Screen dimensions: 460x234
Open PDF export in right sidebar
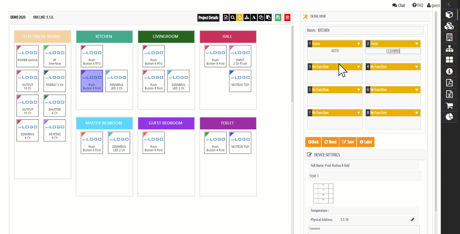click(449, 83)
